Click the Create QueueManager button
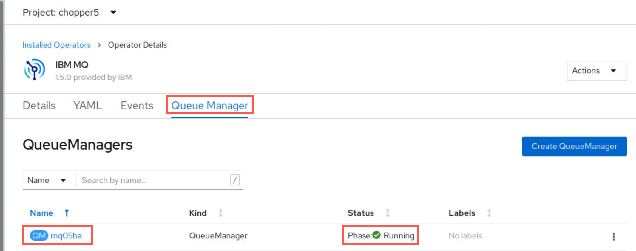Image resolution: width=636 pixels, height=251 pixels. pyautogui.click(x=574, y=146)
